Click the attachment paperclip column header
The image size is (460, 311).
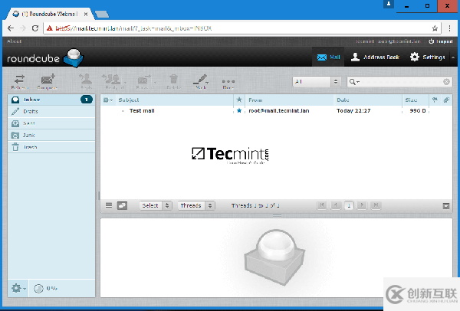(446, 100)
